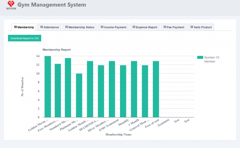Click the Monthly bar in chart
The height and width of the screenshot is (148, 240).
134,89
